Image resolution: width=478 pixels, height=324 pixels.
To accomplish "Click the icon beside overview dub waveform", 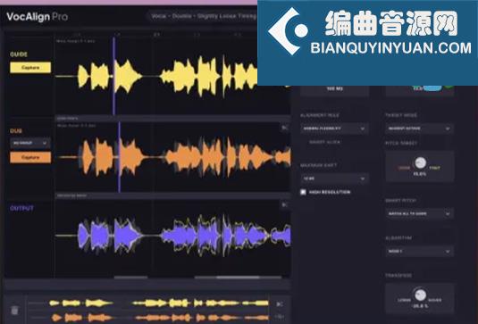I will tap(280, 317).
